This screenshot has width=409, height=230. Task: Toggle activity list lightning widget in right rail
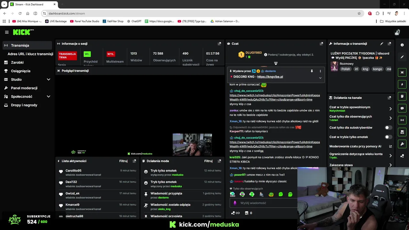[x=402, y=84]
